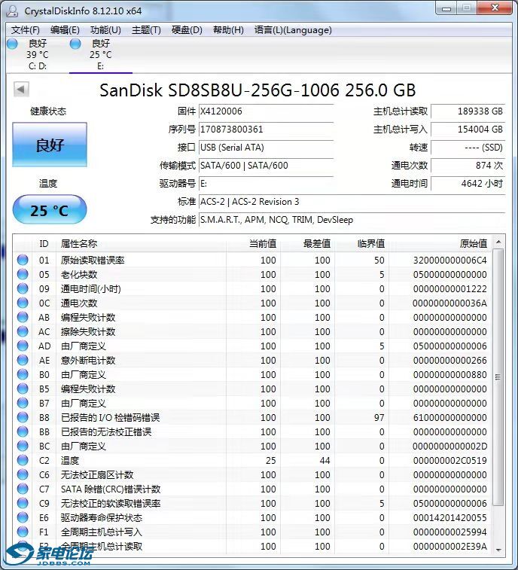Click the 良好 health status button
Screen dimensions: 518x570
click(50, 145)
